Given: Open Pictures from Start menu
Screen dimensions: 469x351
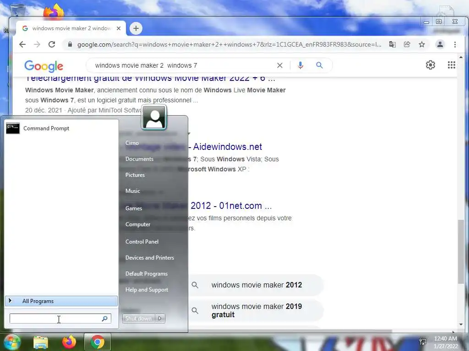Looking at the screenshot, I should tap(135, 175).
